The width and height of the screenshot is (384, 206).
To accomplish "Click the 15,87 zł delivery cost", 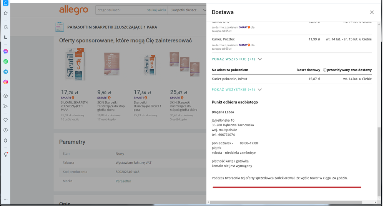I will click(314, 79).
